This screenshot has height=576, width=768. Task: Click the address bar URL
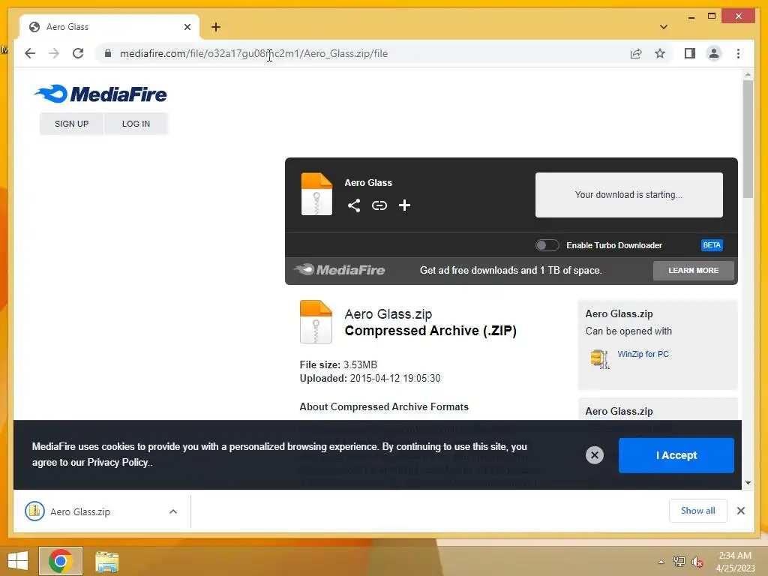tap(253, 53)
